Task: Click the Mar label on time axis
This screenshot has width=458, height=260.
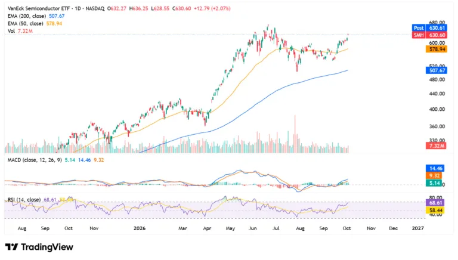Action: pos(182,228)
